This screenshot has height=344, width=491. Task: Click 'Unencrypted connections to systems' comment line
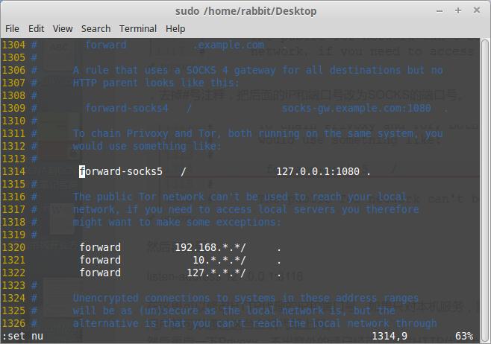coord(245,298)
